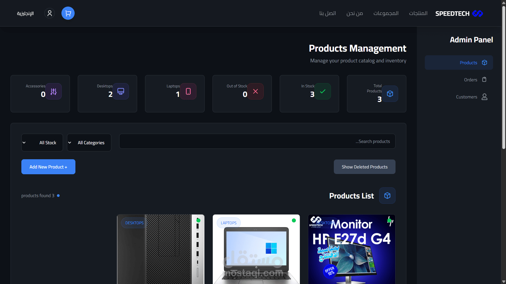Click the Out of Stock cross icon
Image resolution: width=506 pixels, height=284 pixels.
tap(256, 91)
